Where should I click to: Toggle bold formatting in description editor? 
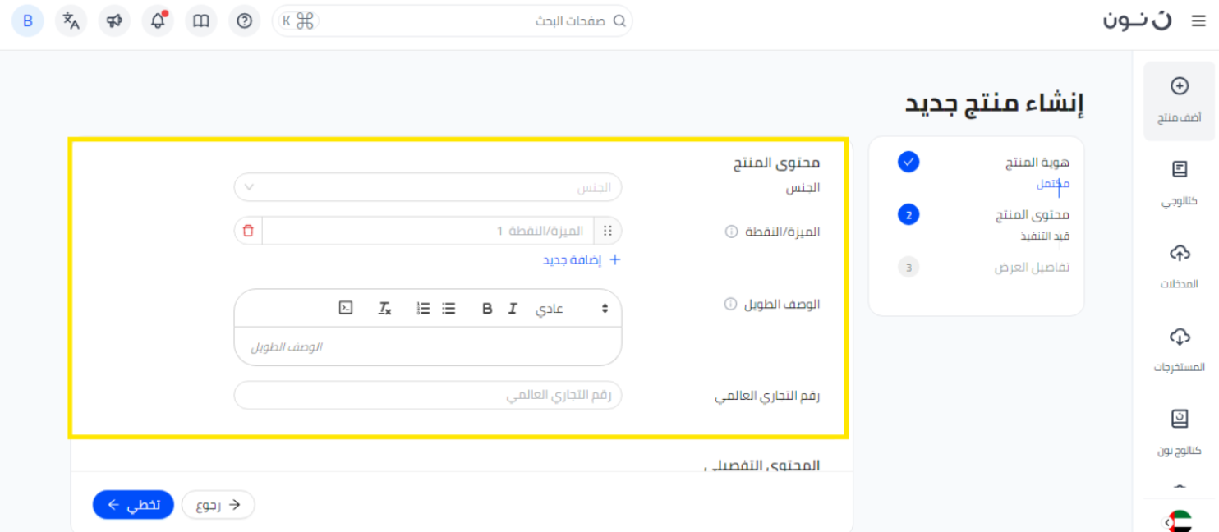[x=487, y=309]
